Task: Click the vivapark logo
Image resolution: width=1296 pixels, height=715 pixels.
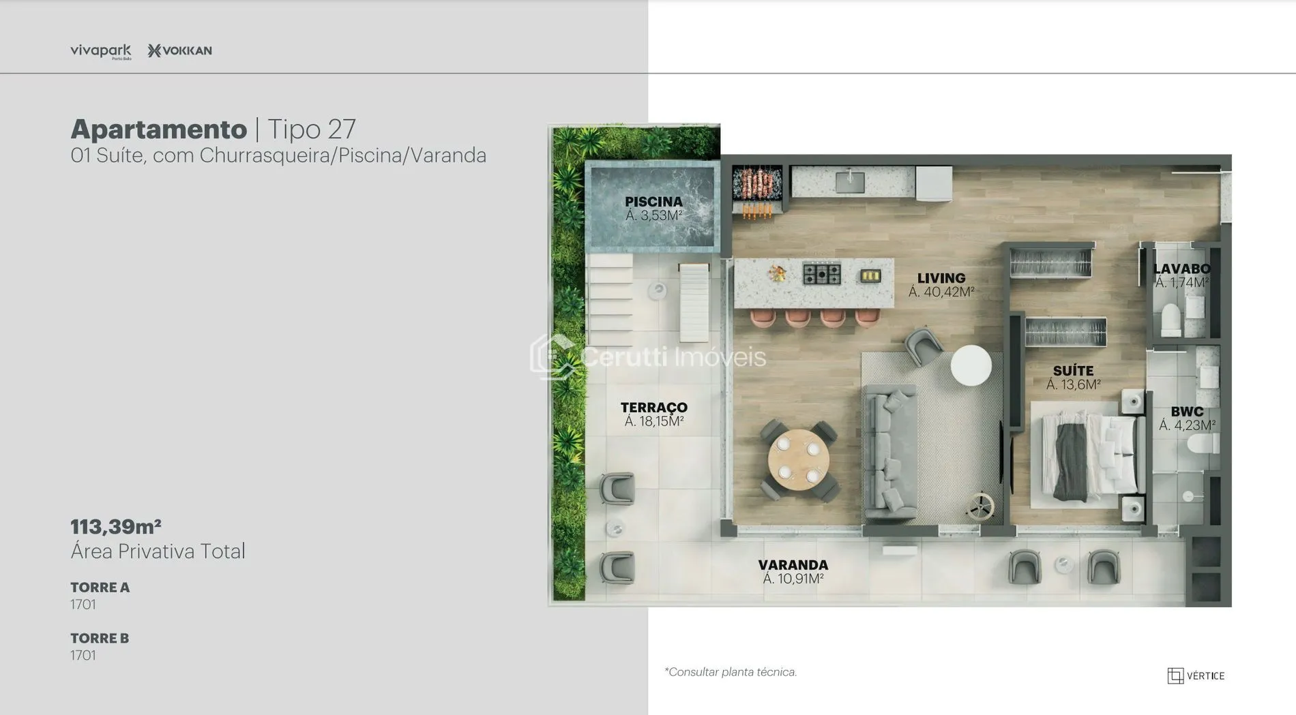Action: (x=100, y=51)
